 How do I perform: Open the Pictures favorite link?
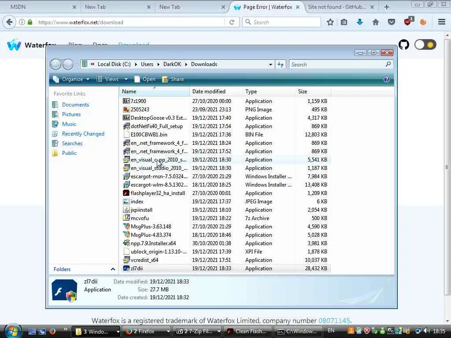pos(71,114)
